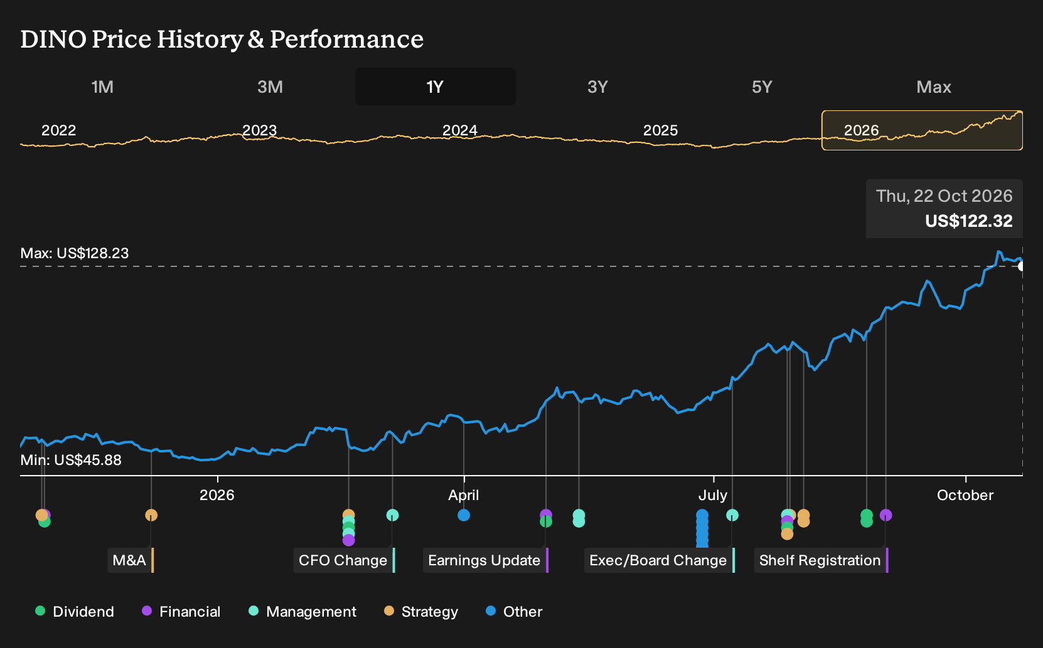Viewport: 1043px width, 648px height.
Task: Switch to the 3Y range tab
Action: click(597, 86)
